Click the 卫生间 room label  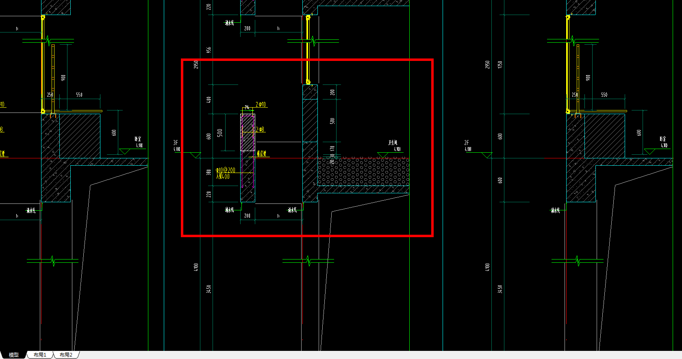point(393,143)
